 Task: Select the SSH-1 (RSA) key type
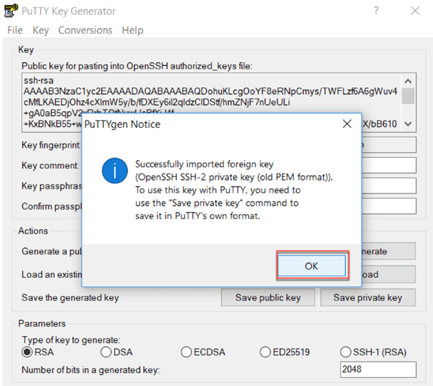click(x=347, y=352)
